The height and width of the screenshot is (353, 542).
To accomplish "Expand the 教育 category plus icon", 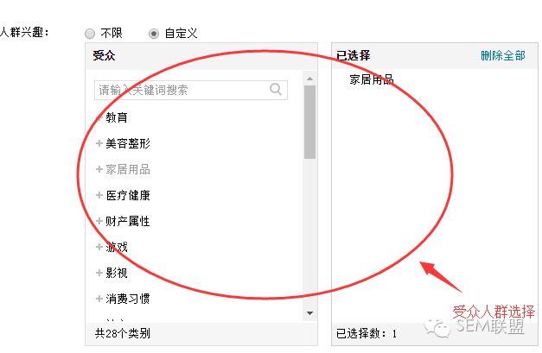I will (99, 117).
